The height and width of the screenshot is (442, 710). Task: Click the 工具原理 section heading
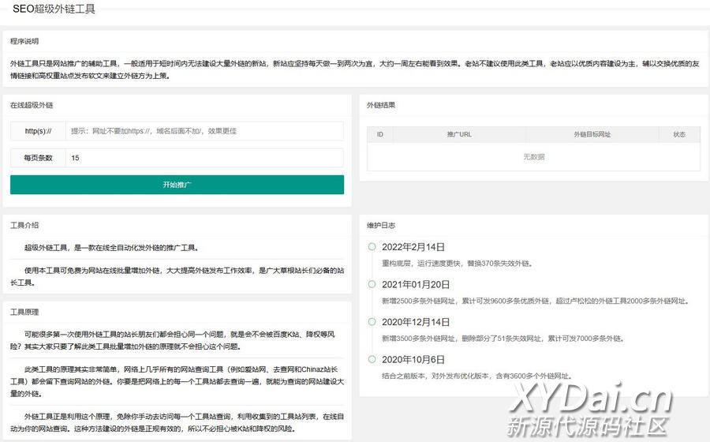[x=24, y=312]
